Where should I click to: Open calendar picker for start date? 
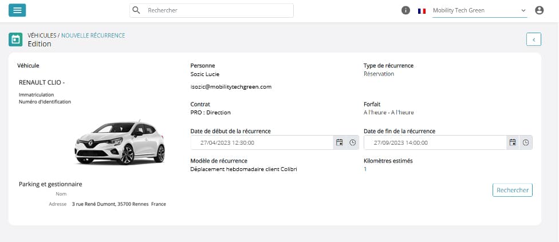point(340,142)
